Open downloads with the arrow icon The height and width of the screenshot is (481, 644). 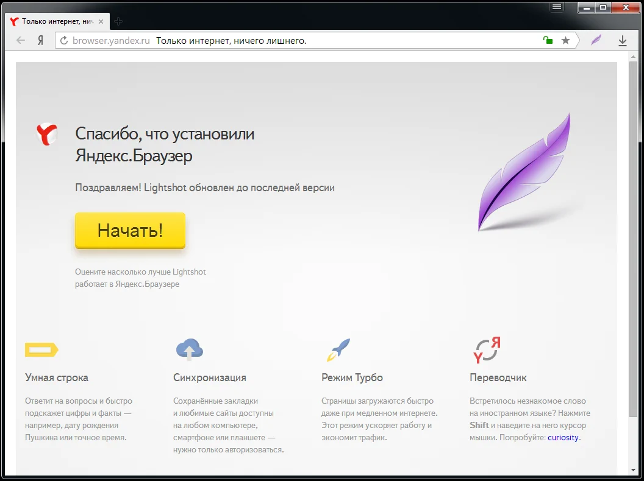coord(622,40)
